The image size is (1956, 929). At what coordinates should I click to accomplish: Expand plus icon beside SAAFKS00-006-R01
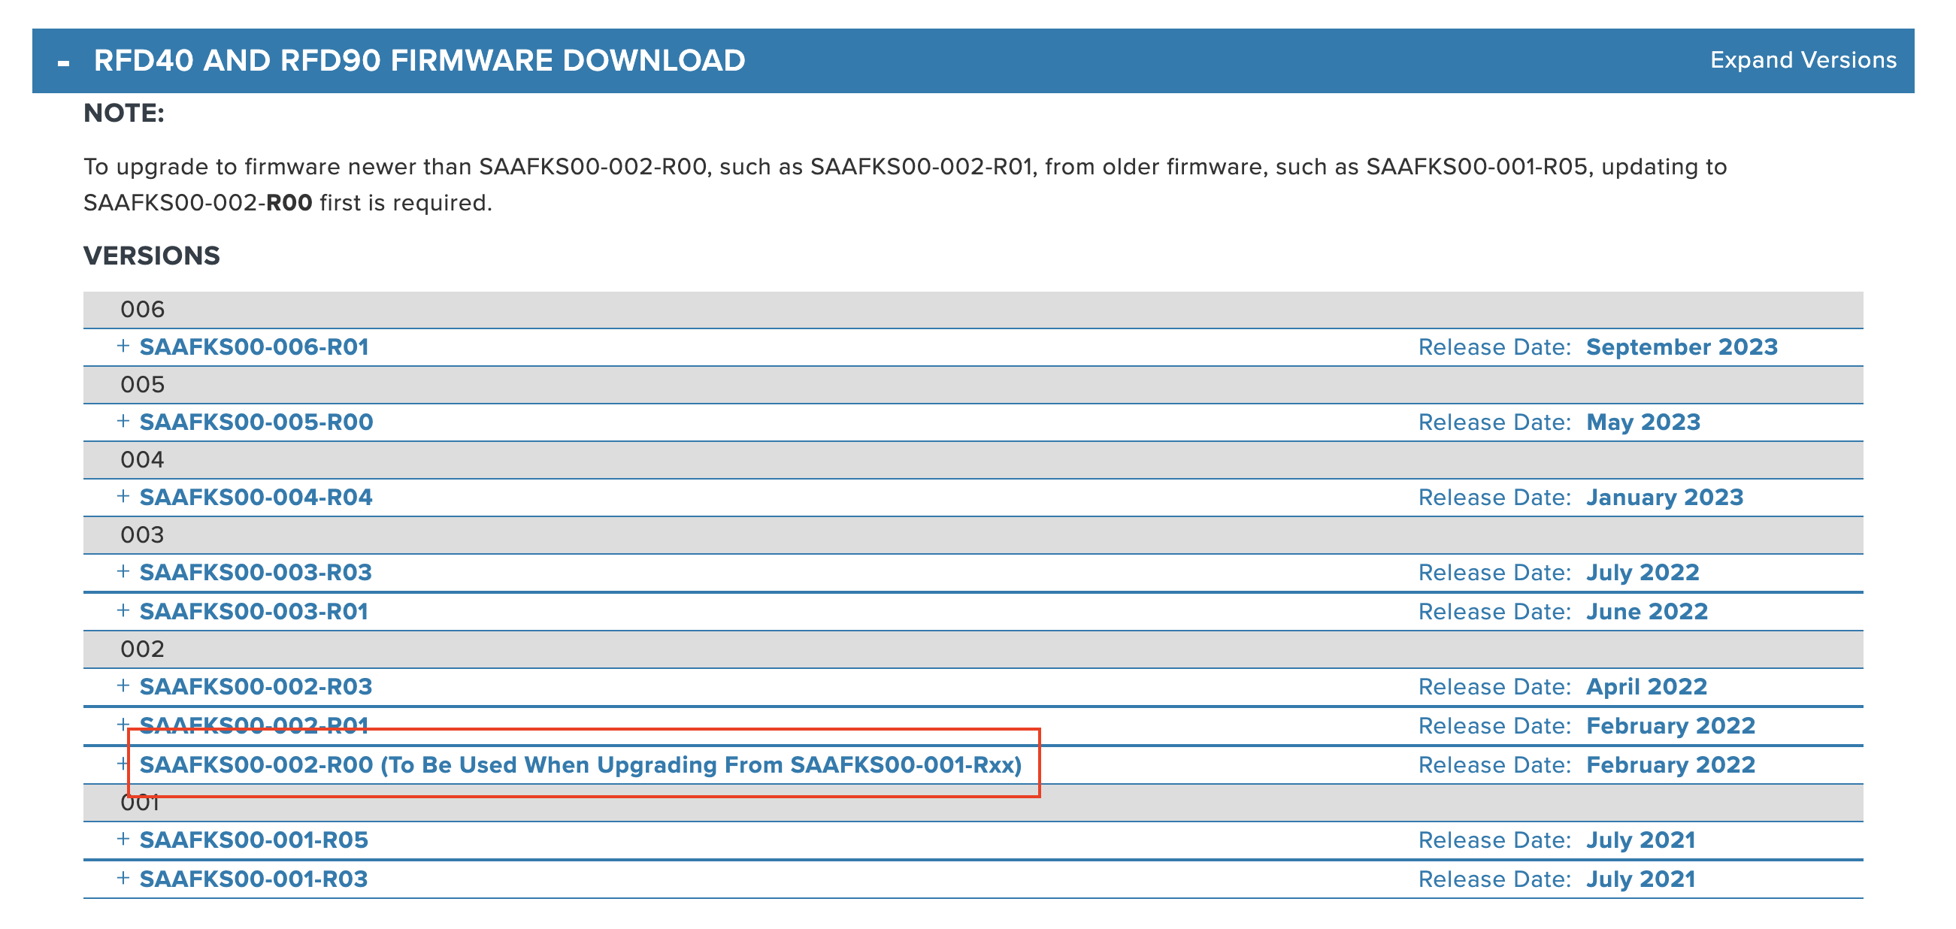pyautogui.click(x=123, y=346)
